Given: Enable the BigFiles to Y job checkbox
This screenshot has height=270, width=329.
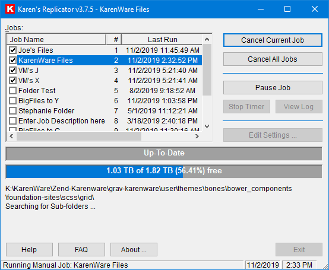Looking at the screenshot, I should (13, 101).
